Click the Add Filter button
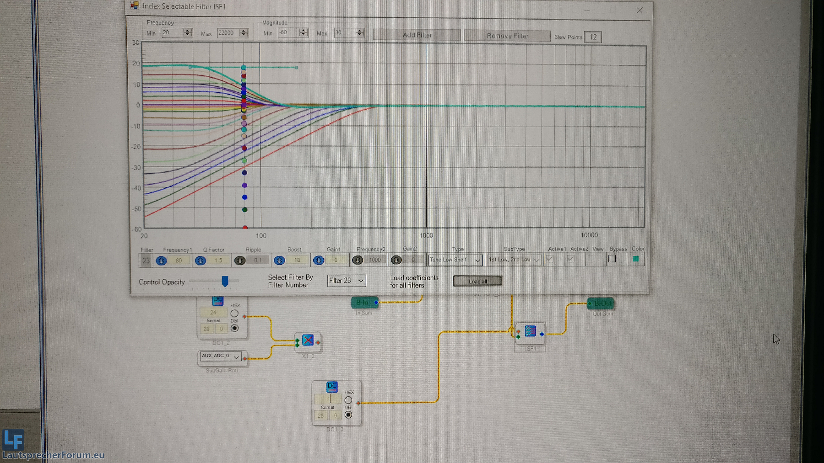The height and width of the screenshot is (463, 824). coord(417,35)
